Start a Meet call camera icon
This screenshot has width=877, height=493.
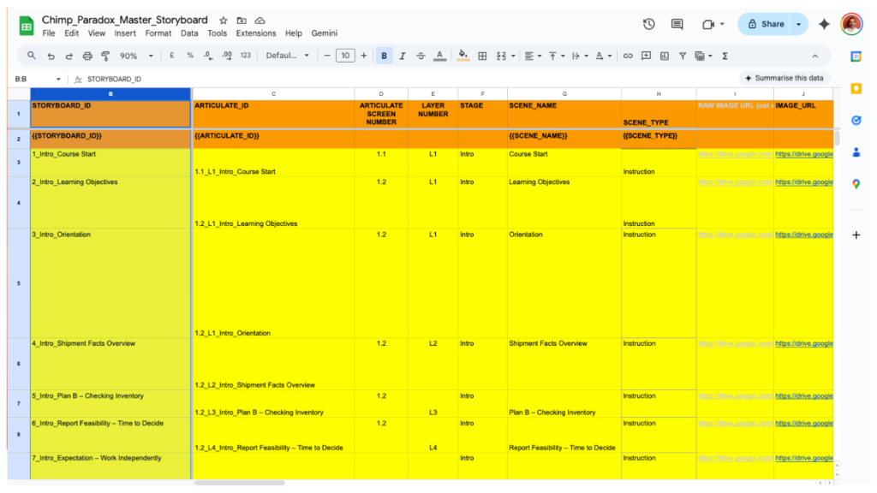tap(708, 24)
